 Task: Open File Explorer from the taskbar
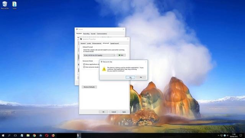(28, 135)
